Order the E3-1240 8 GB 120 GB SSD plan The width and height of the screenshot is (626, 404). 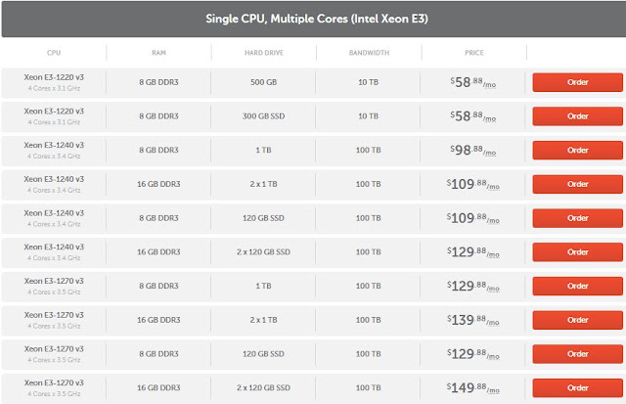click(577, 218)
